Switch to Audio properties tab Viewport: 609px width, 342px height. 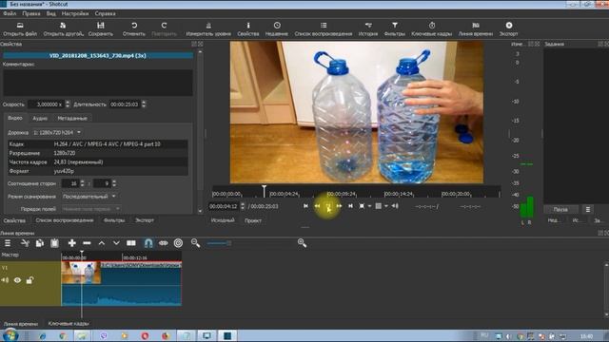(40, 118)
